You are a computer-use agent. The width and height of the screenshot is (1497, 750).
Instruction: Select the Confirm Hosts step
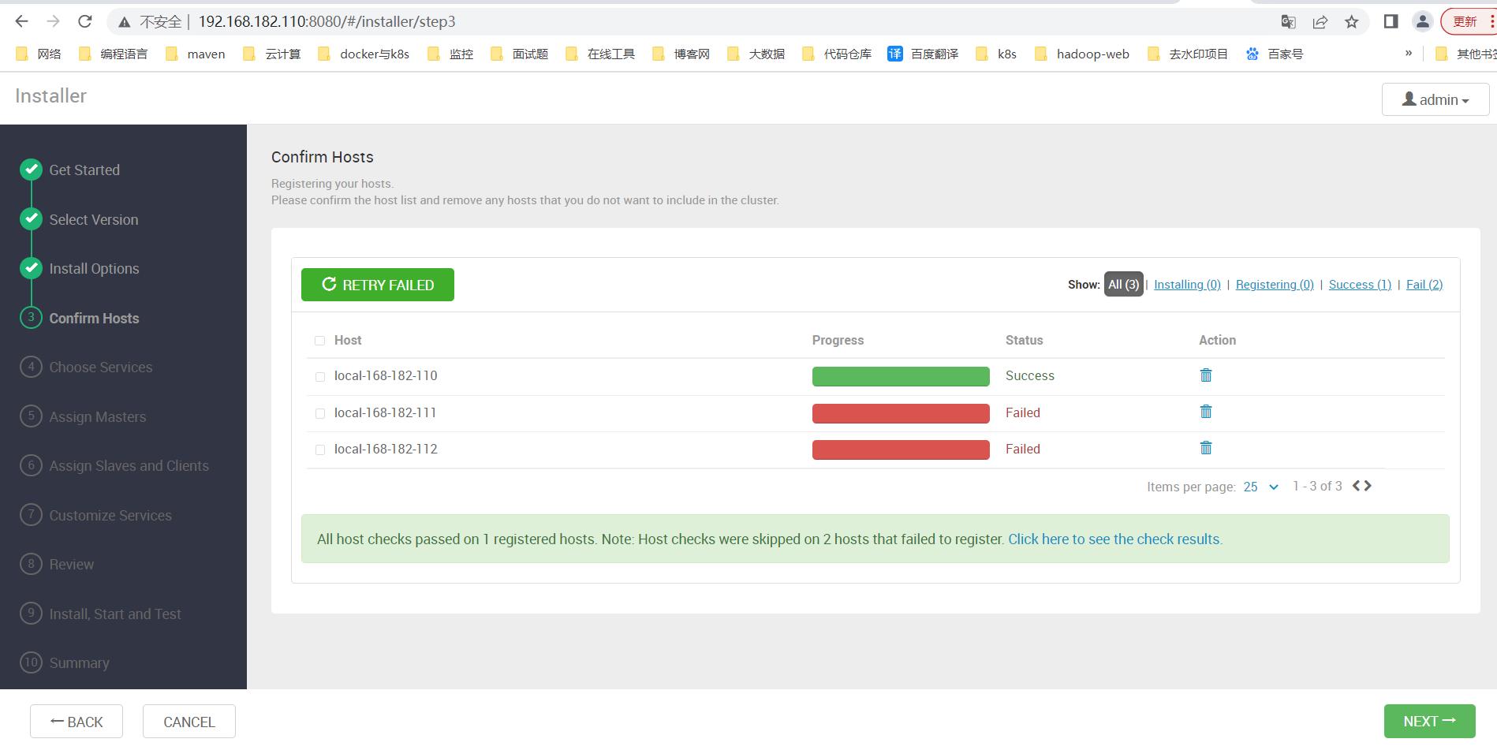94,318
